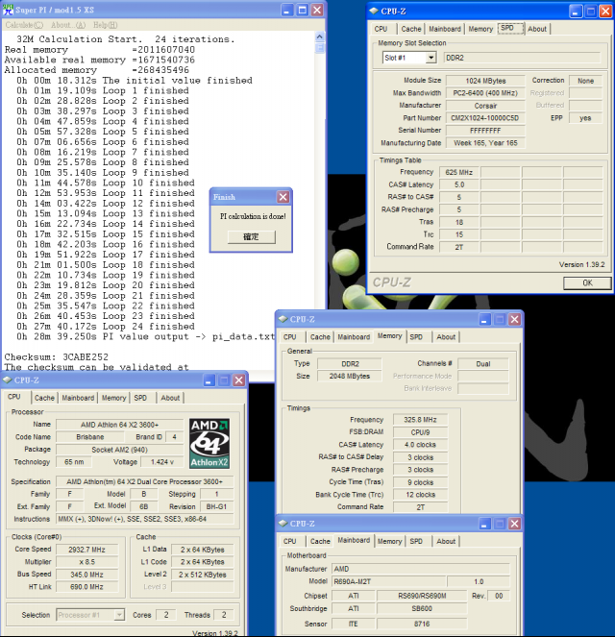Switch to Mainboard tab in Memory window
This screenshot has height=637, width=615.
coord(354,337)
